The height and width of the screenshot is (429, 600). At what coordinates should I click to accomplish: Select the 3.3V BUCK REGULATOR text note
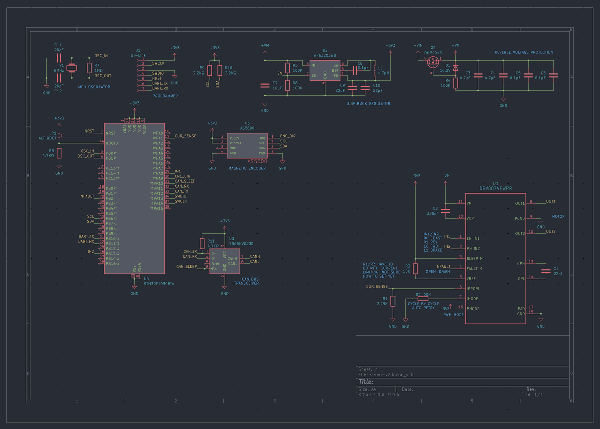368,104
